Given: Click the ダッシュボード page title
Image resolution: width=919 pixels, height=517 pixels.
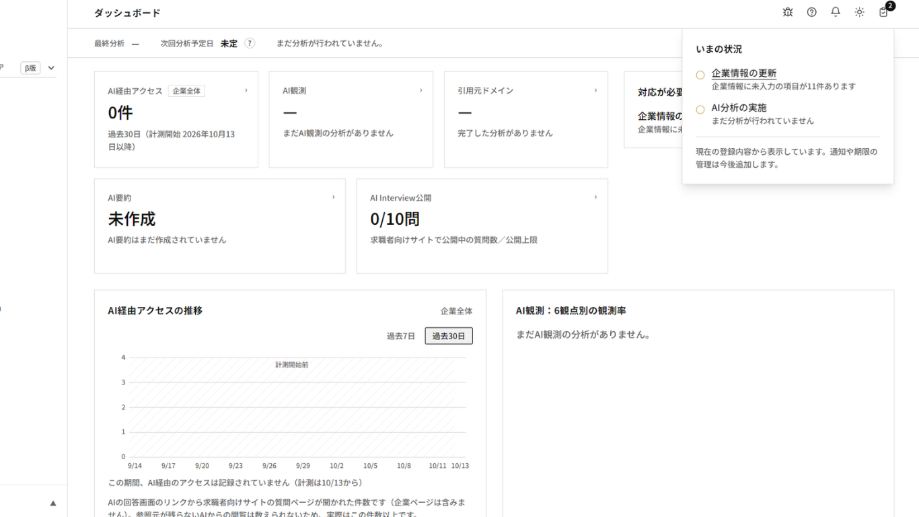Looking at the screenshot, I should [127, 13].
